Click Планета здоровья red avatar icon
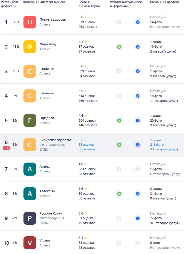Screen dimensions: 184x254 coord(30,22)
